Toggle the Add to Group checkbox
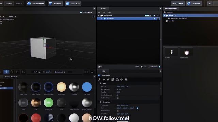Viewport: 218px width, 122px height. 160,67
